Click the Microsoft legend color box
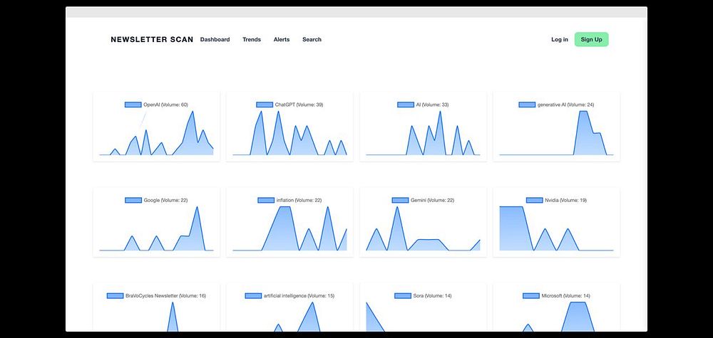Image resolution: width=713 pixels, height=338 pixels. [531, 296]
